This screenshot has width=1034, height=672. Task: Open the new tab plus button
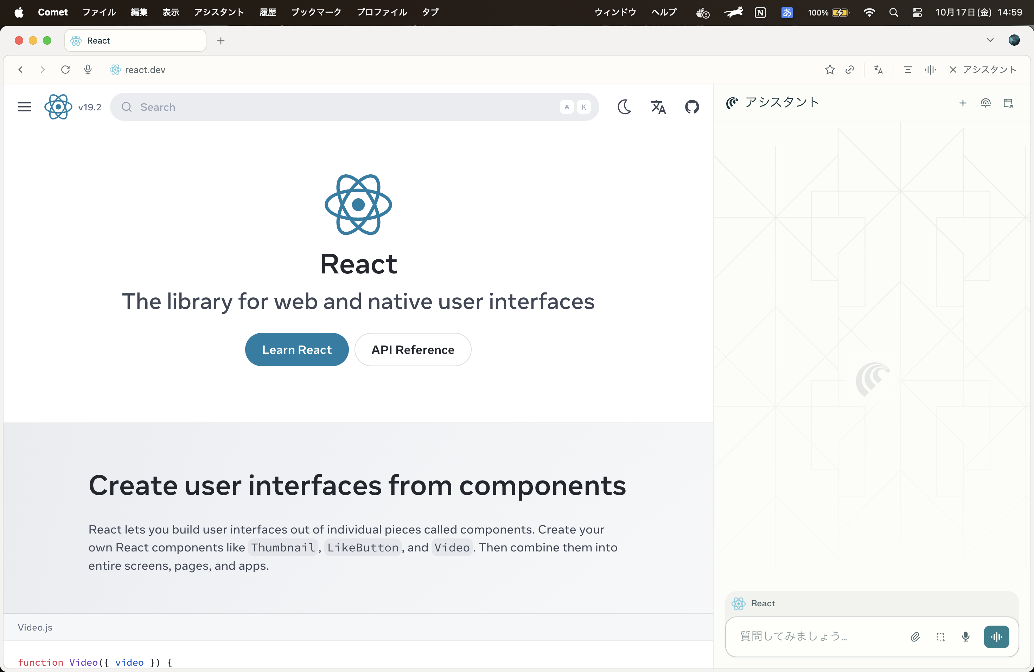[x=221, y=41]
